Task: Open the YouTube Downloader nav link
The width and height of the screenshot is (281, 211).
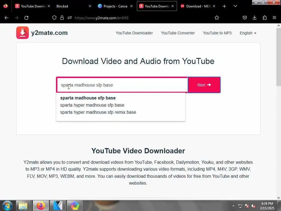Action: click(x=134, y=33)
